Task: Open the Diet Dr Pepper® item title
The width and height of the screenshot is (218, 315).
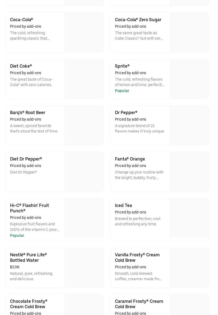Action: click(26, 159)
